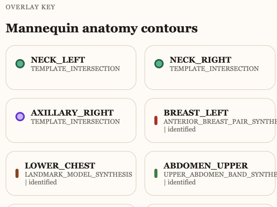
Task: Click the green circle beside NECK_RIGHT
Action: click(x=159, y=63)
